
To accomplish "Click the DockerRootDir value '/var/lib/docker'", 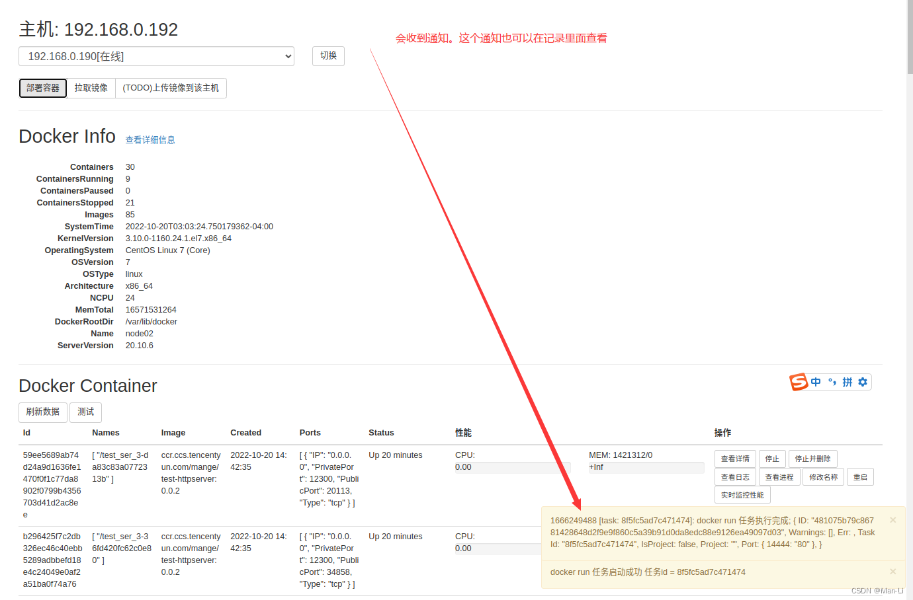I will pyautogui.click(x=152, y=322).
